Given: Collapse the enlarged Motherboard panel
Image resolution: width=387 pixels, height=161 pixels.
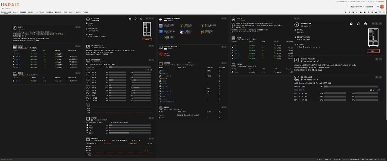Looking at the screenshot, I should tap(380, 59).
